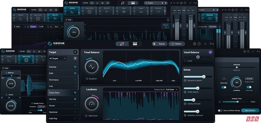Viewport: 261px width, 123px height.
Task: Adjust the Width Match slider
Action: tap(198, 88)
